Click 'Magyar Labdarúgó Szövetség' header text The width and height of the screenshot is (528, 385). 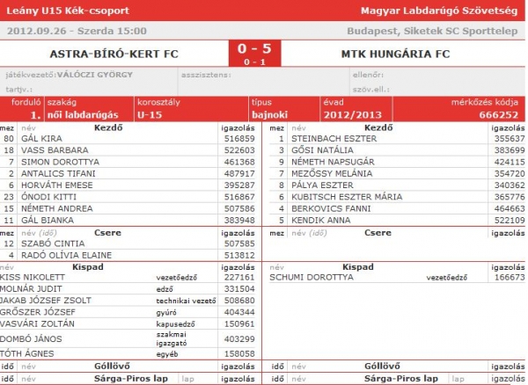click(x=439, y=11)
